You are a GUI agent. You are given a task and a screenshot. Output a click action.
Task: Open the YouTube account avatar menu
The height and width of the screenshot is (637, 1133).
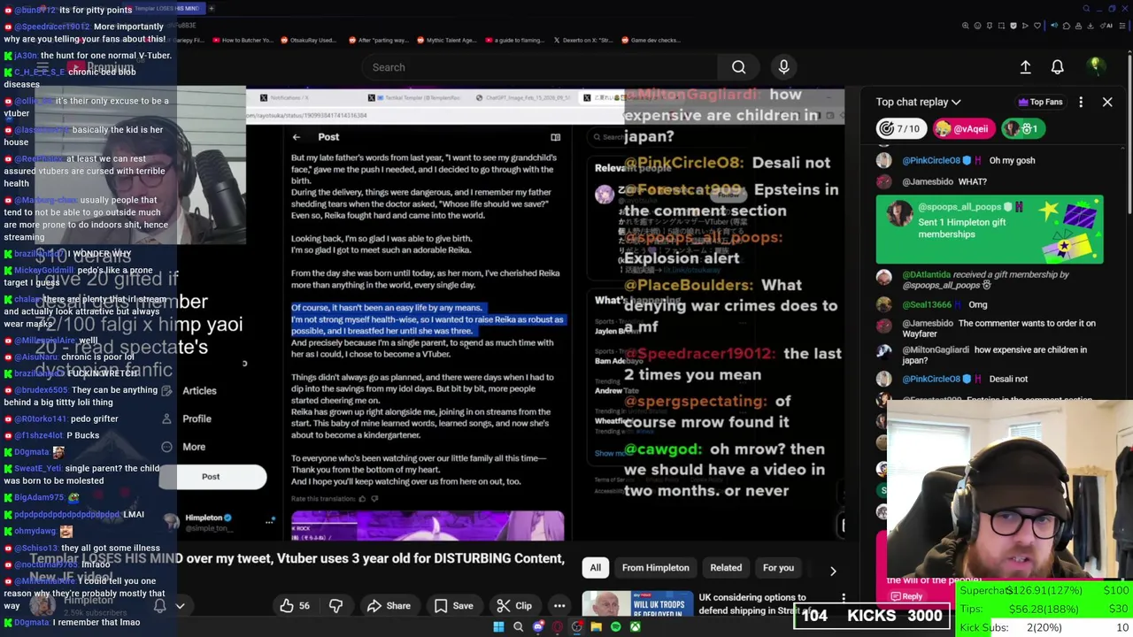click(1095, 66)
